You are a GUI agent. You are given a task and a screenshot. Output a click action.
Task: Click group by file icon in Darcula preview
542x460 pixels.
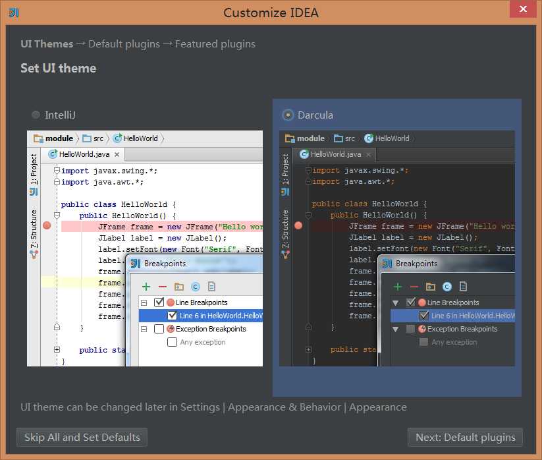click(x=463, y=287)
